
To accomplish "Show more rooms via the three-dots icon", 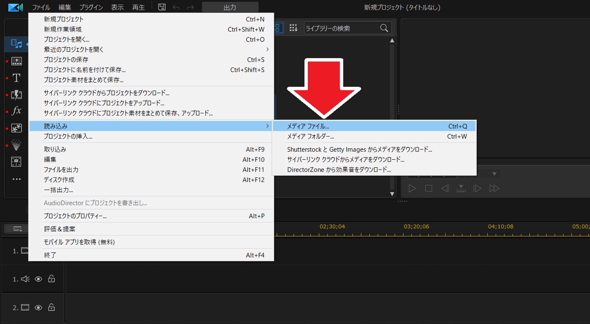I will [16, 179].
